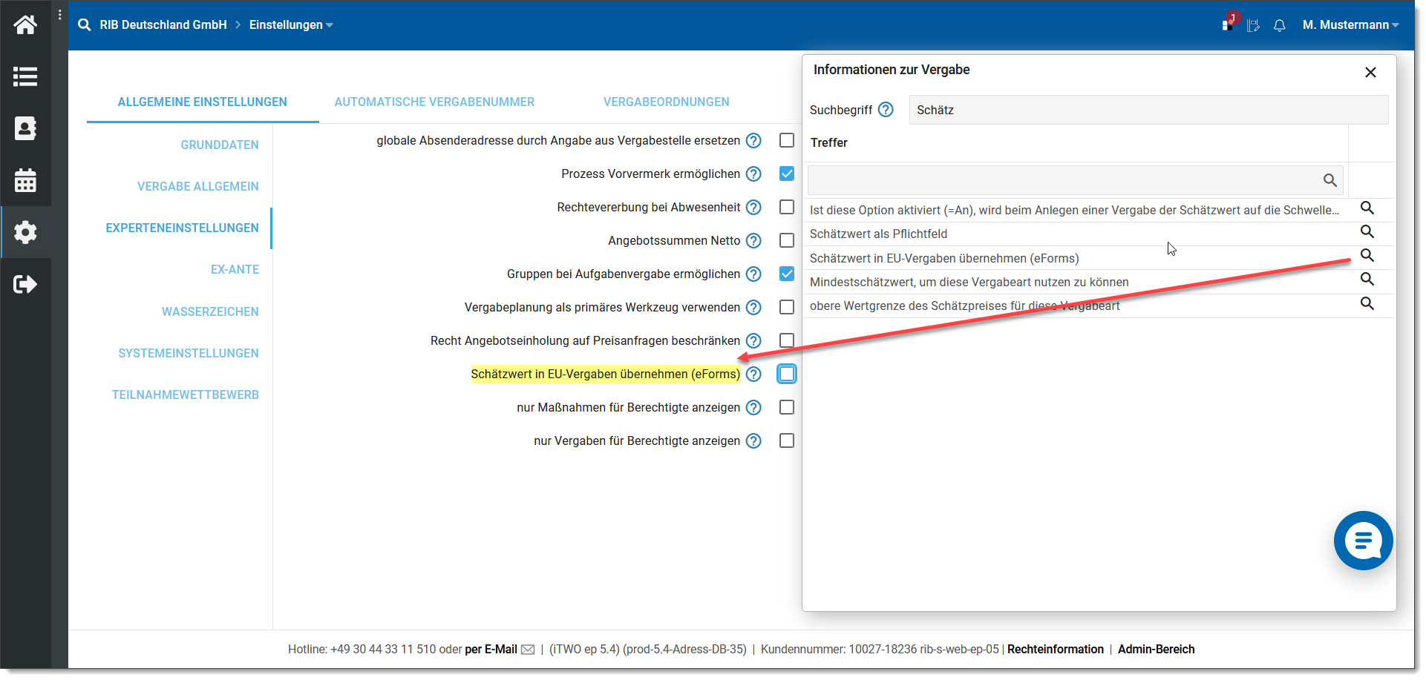Click the Treffer filter search magnifier icon
Viewport: 1426px width, 680px height.
[1329, 180]
